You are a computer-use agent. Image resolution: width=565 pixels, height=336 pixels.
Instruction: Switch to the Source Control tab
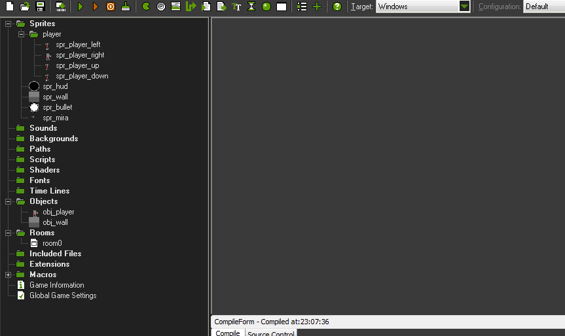(271, 333)
